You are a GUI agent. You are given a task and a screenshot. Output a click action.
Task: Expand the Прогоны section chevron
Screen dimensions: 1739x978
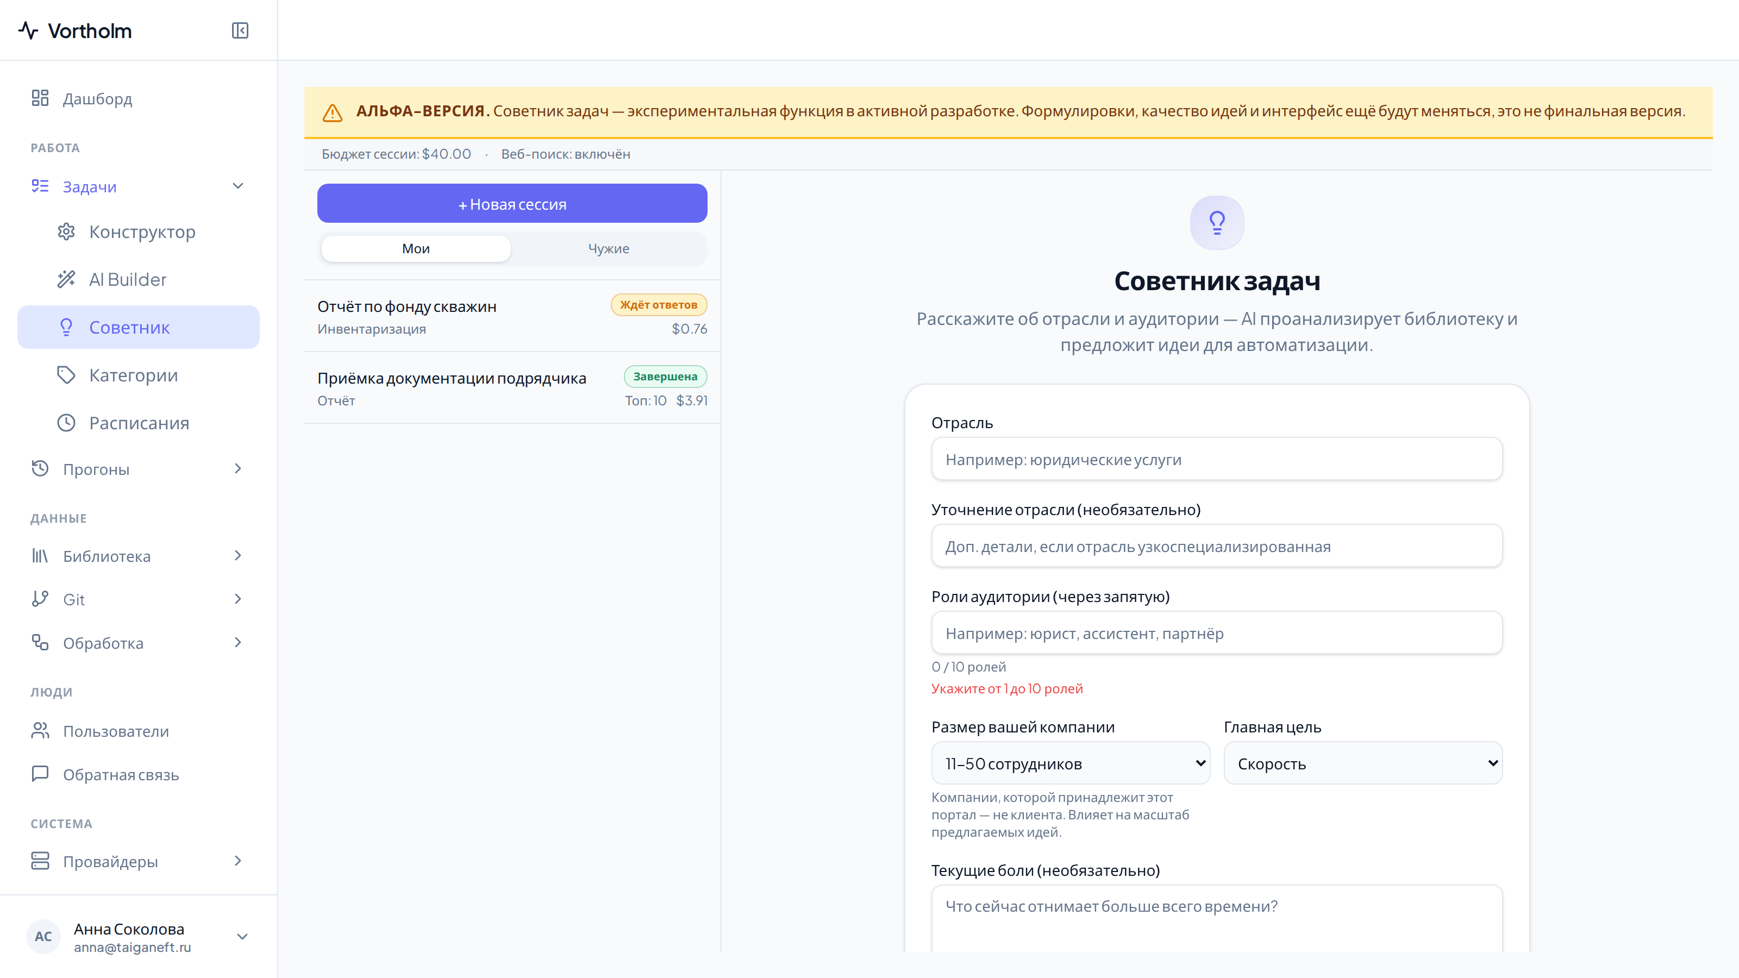pyautogui.click(x=237, y=468)
